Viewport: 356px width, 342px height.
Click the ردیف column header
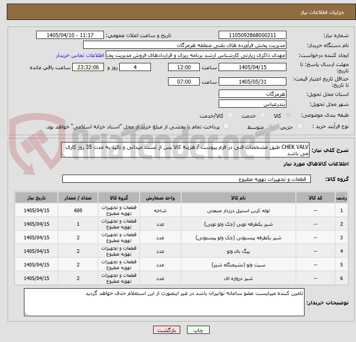pos(341,198)
